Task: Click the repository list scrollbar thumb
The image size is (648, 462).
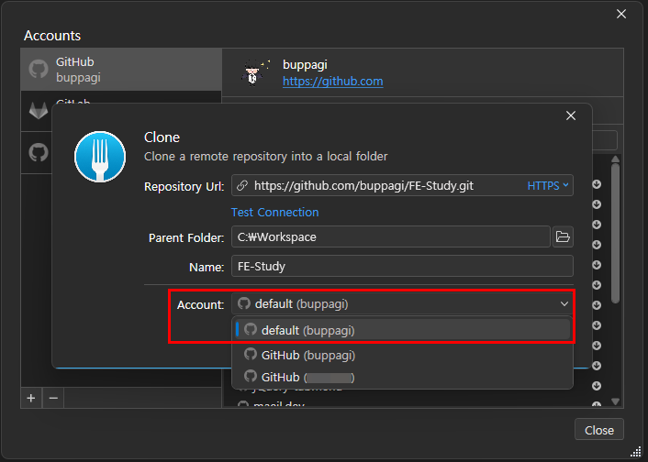Action: pyautogui.click(x=615, y=233)
